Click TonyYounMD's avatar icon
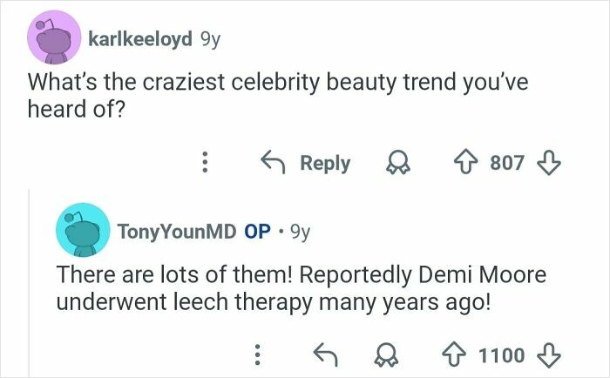This screenshot has height=378, width=610. 83,231
